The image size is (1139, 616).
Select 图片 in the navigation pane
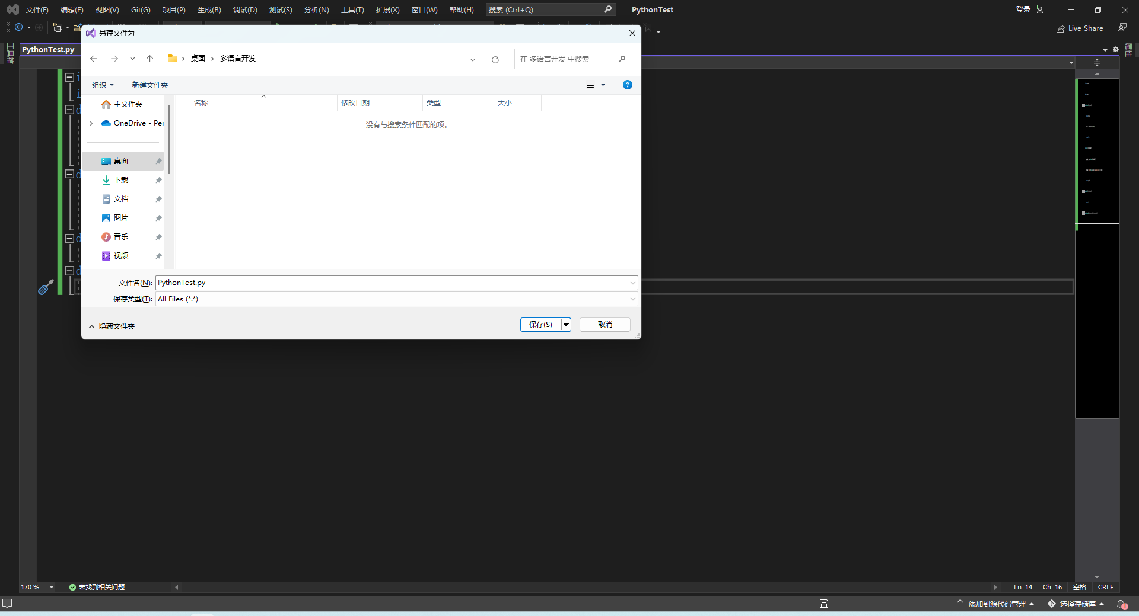pos(123,218)
